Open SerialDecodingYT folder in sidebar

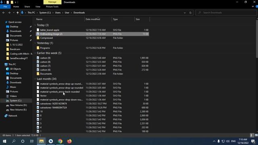pos(19,58)
